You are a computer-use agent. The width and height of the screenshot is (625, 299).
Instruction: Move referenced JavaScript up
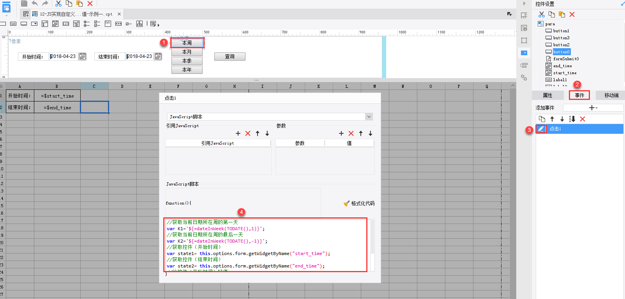tap(258, 133)
